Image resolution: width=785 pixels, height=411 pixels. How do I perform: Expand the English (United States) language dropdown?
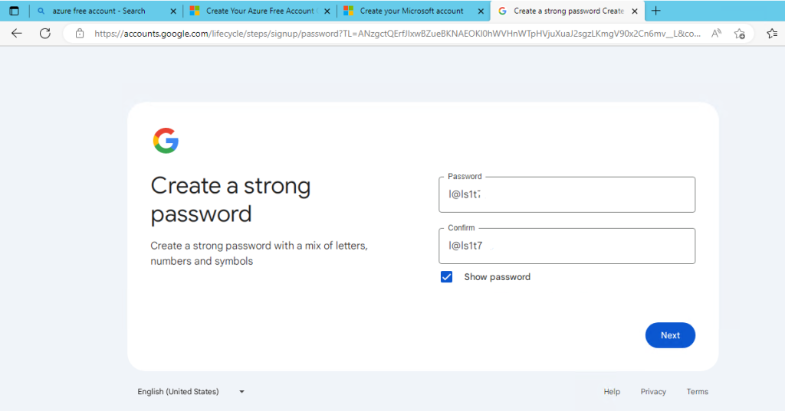click(191, 392)
